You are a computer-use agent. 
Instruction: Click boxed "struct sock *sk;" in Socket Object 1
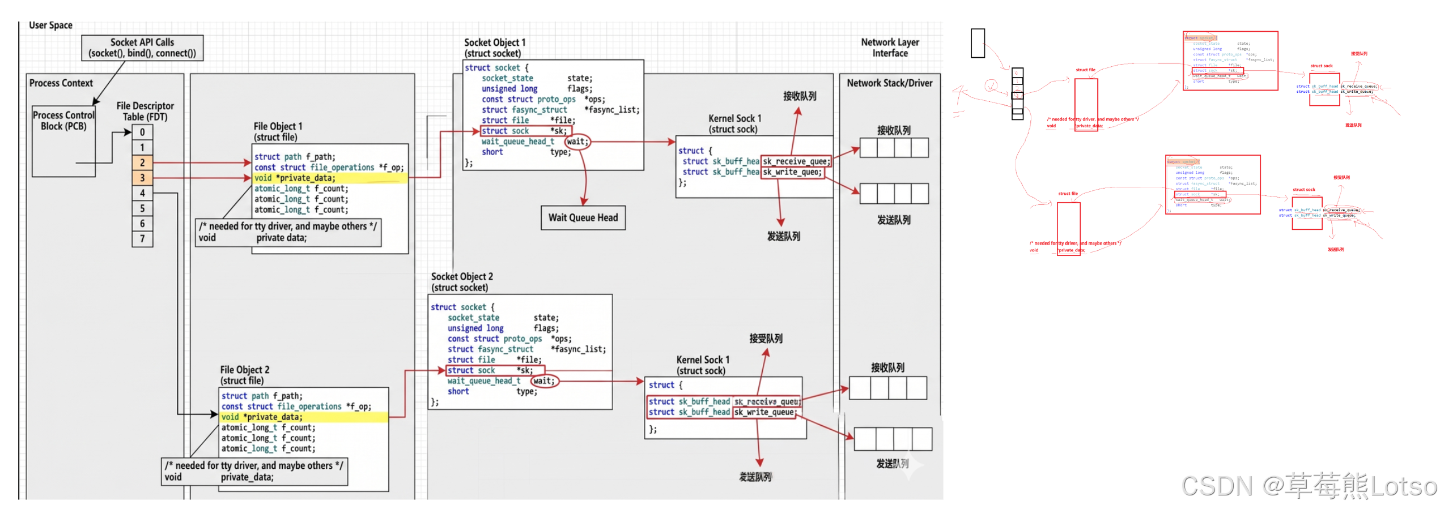[x=526, y=131]
